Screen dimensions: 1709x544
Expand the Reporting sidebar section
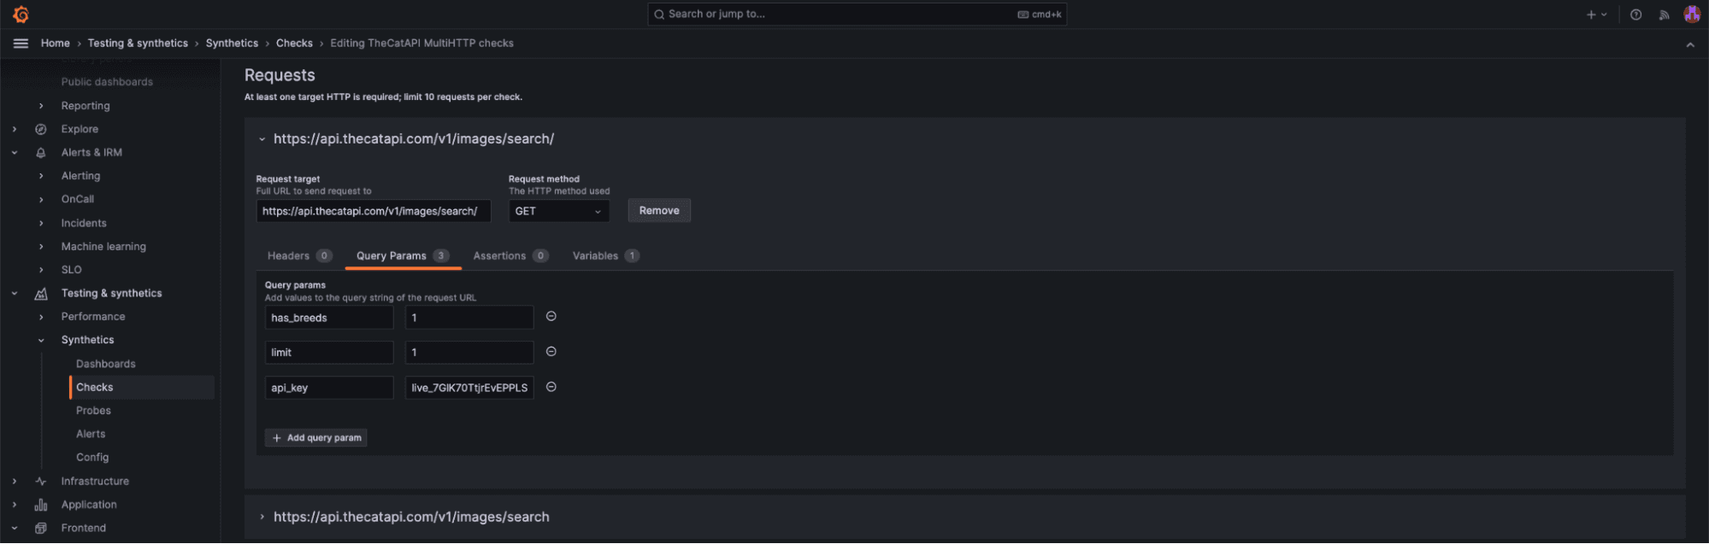[41, 106]
